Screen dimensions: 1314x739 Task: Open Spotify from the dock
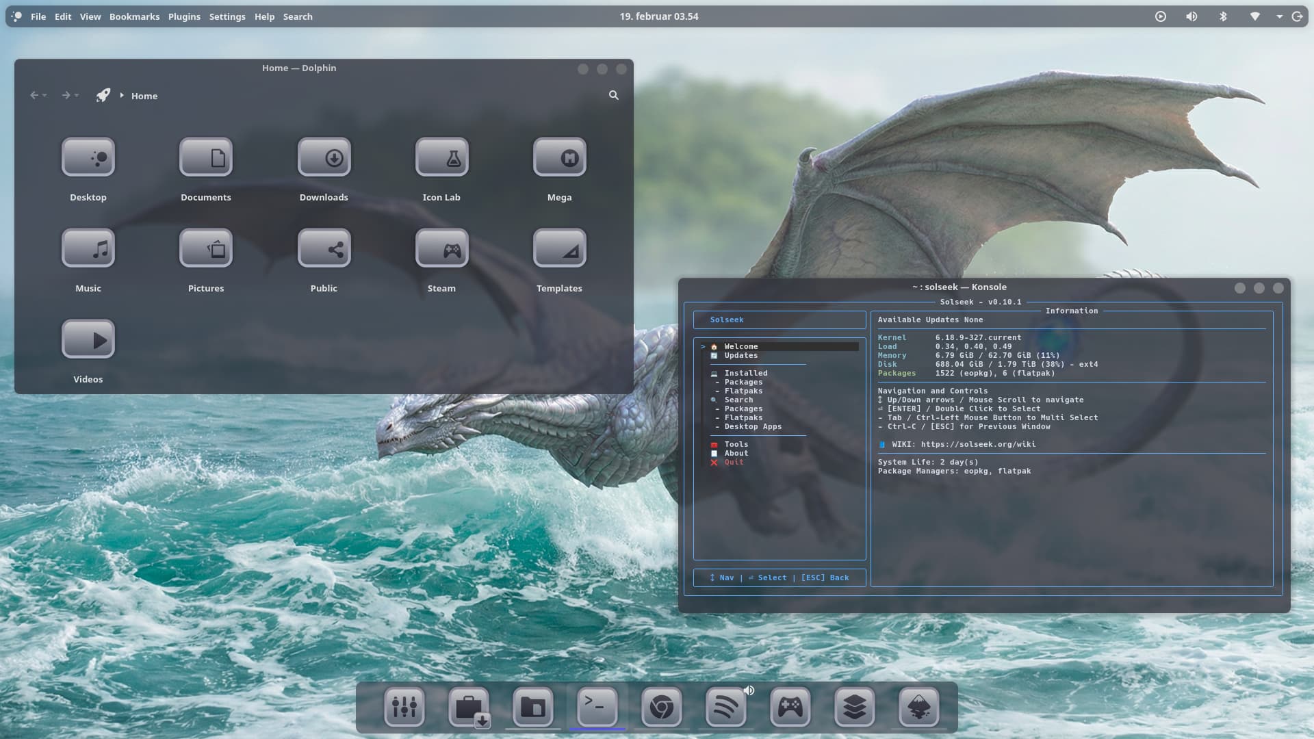[x=726, y=707]
